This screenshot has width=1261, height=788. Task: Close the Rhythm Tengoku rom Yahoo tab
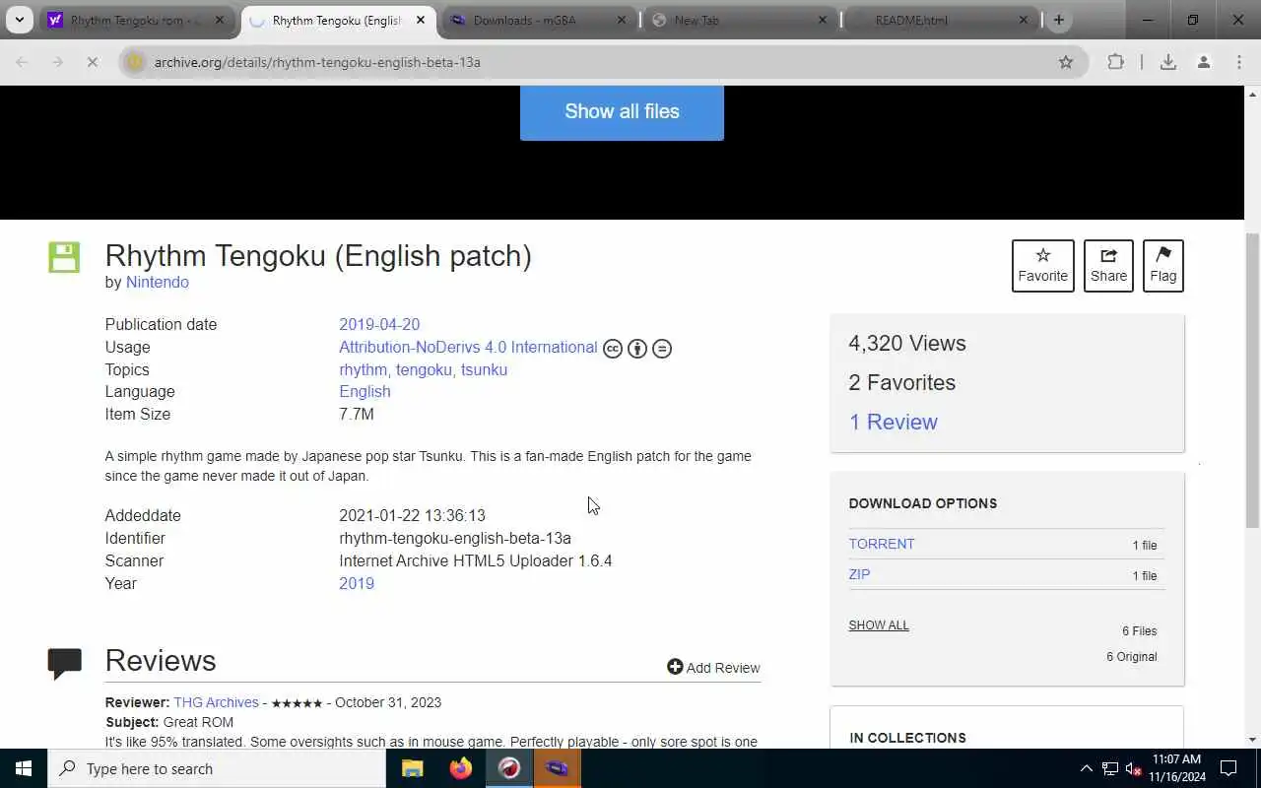(220, 20)
